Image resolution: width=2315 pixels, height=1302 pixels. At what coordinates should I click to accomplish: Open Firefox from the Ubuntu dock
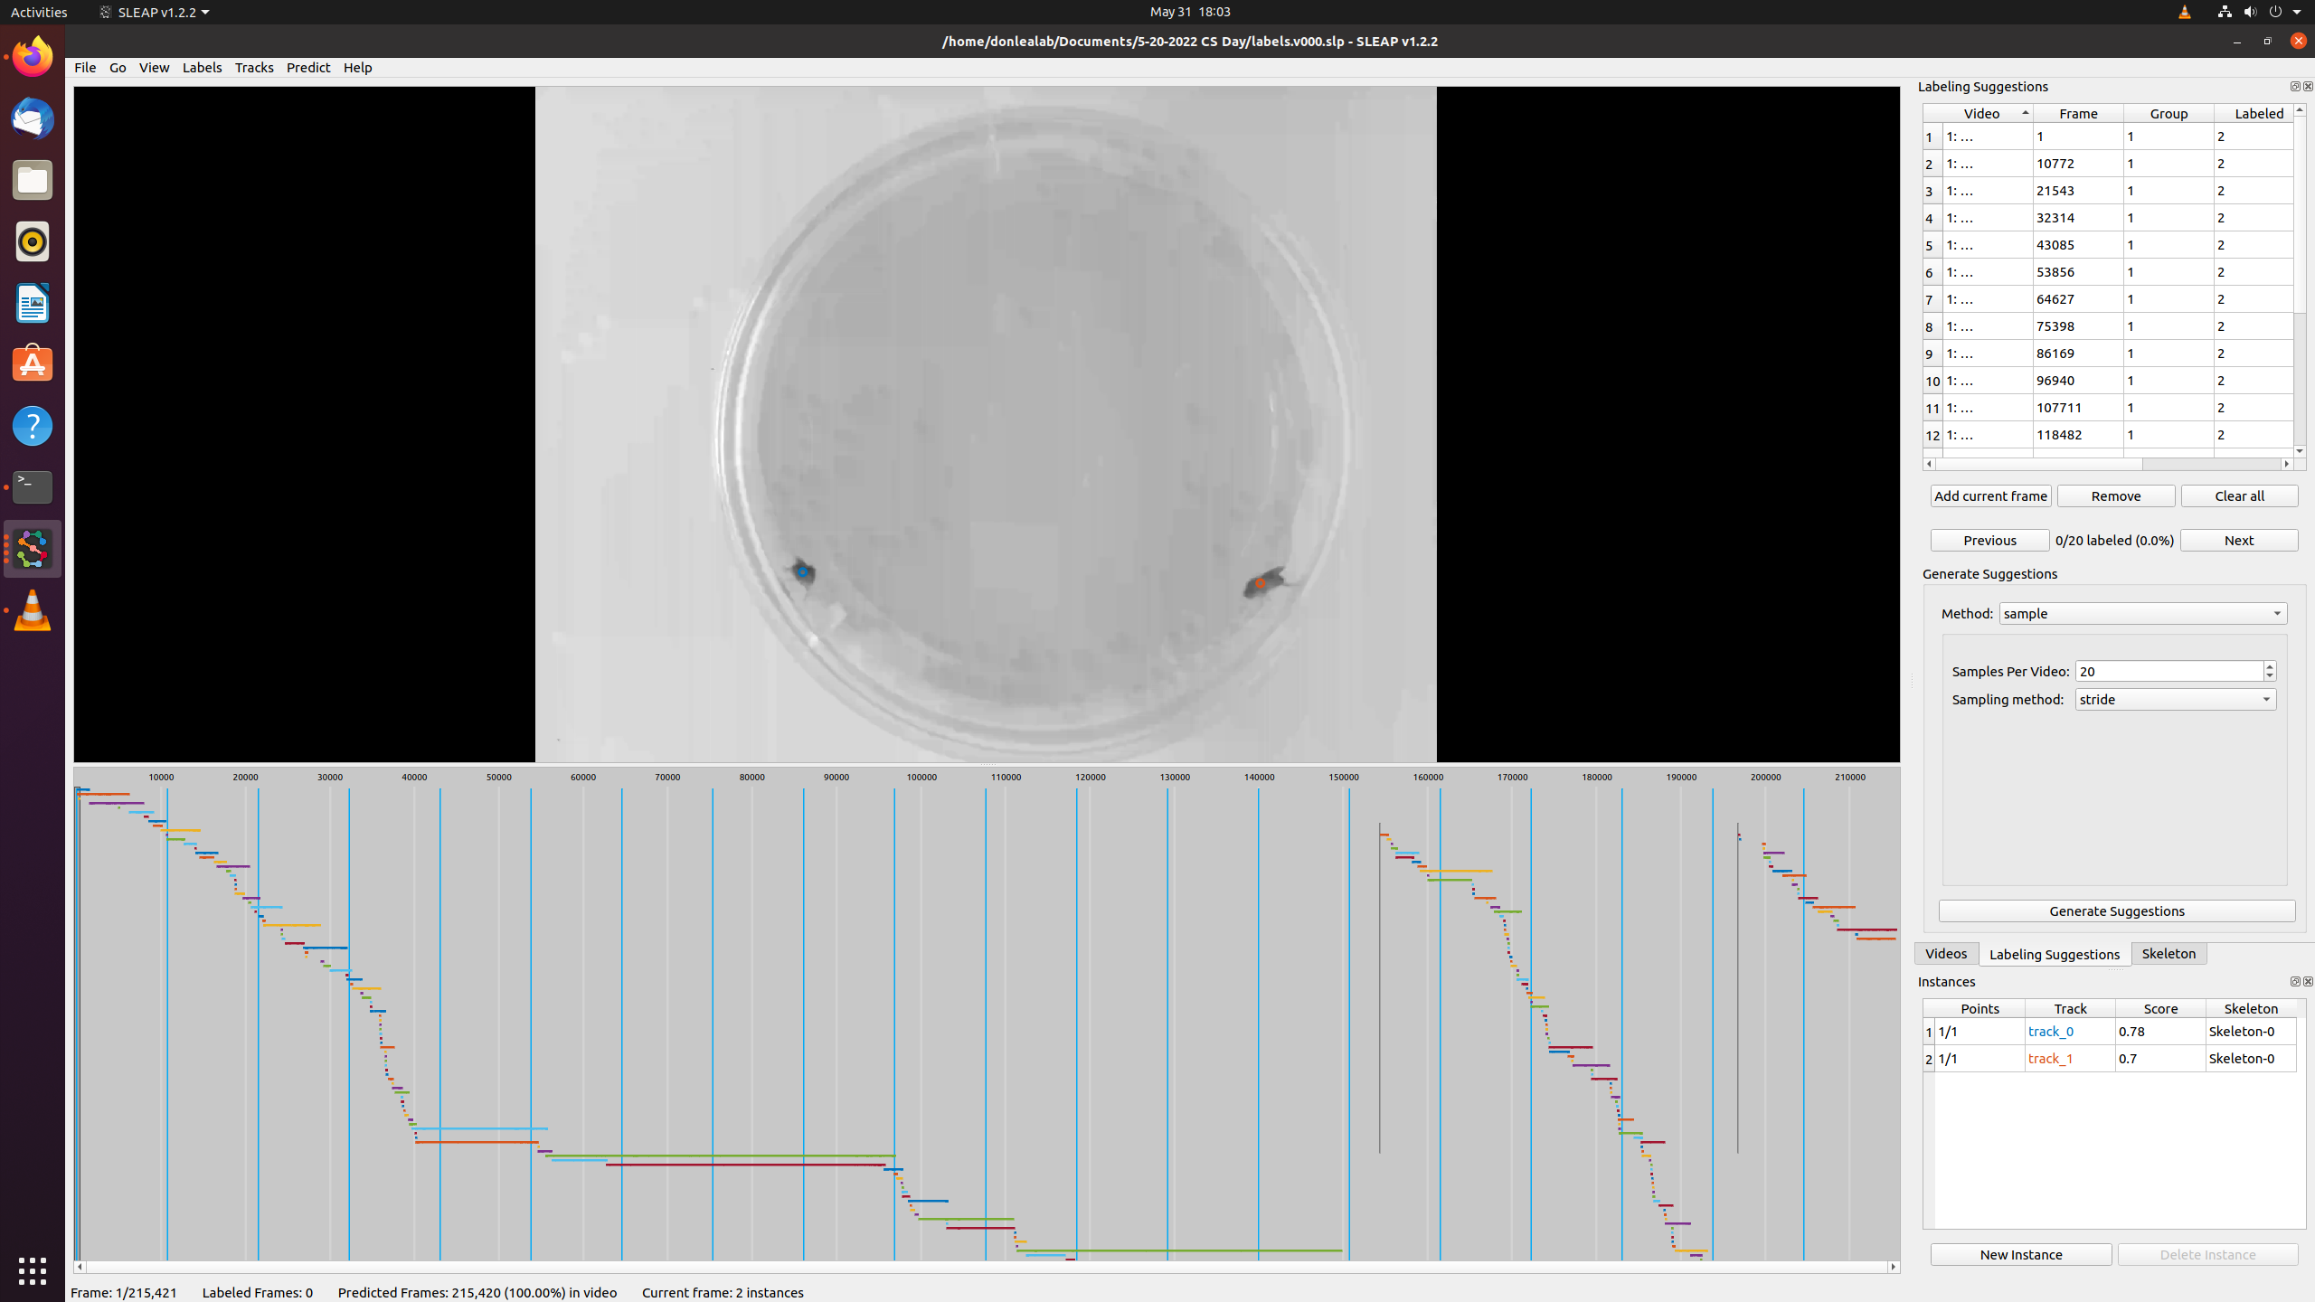pyautogui.click(x=32, y=56)
